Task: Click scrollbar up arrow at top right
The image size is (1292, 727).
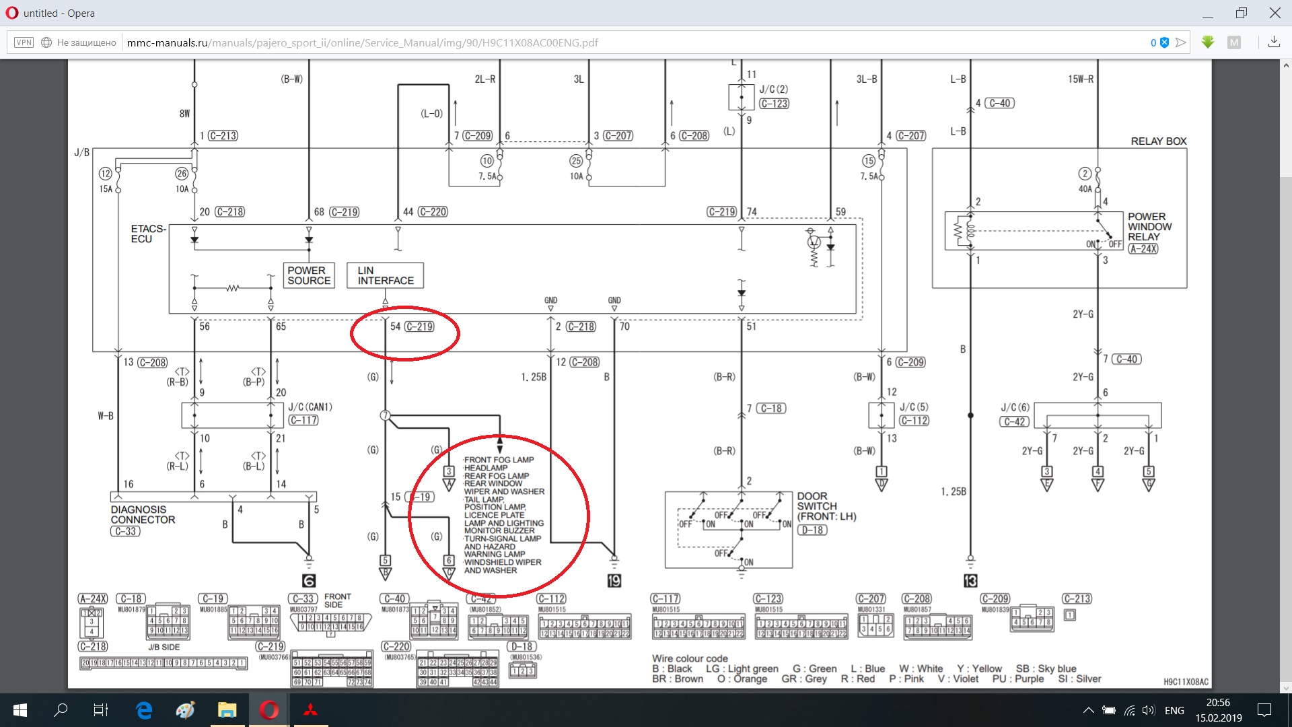Action: pos(1286,66)
